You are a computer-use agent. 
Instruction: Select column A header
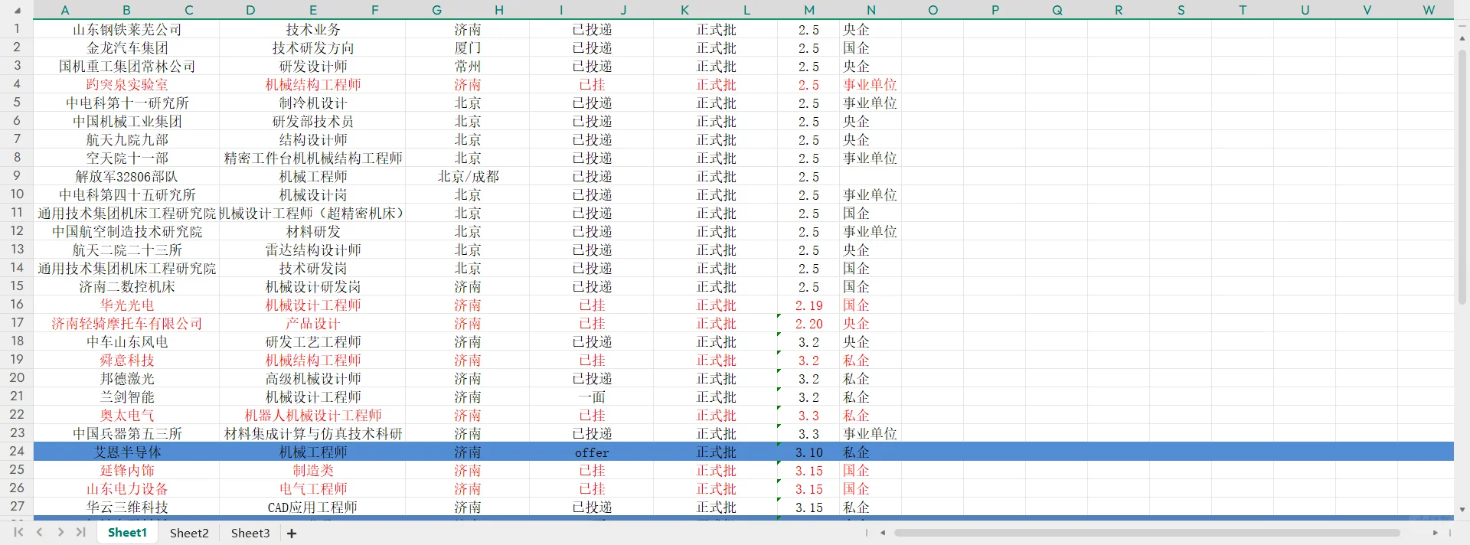[x=65, y=10]
